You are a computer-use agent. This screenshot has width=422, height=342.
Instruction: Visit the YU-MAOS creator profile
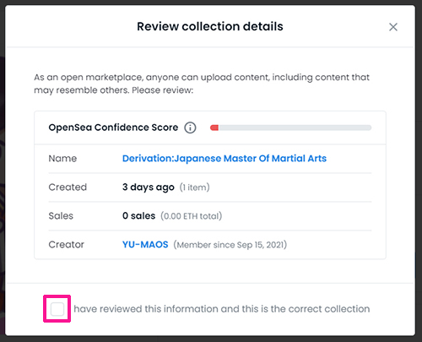(145, 245)
